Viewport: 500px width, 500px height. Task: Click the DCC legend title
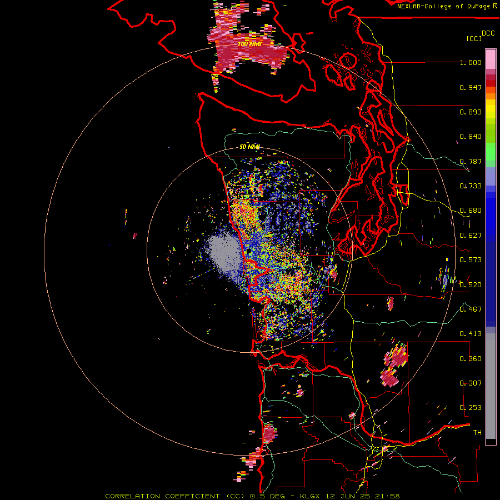[x=488, y=33]
